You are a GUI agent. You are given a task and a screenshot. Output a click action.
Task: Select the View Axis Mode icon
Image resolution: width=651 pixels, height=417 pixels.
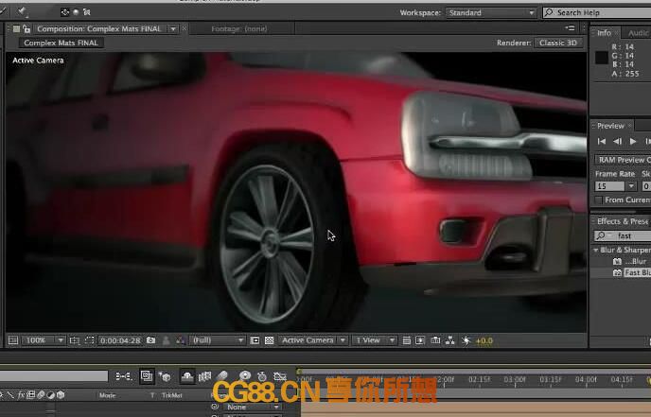pos(87,12)
